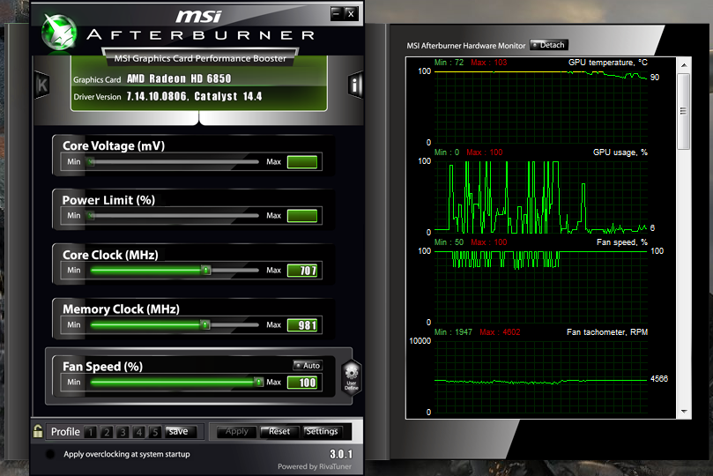Click the Core Clock value field 707
The image size is (713, 476).
301,271
